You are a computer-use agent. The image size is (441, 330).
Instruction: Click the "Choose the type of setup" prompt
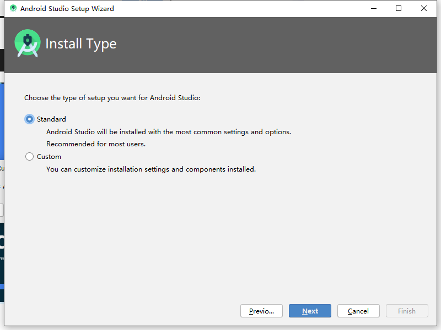pos(112,98)
